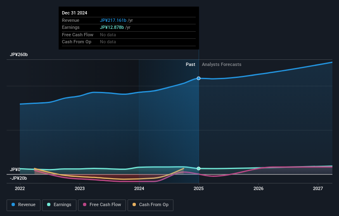The width and height of the screenshot is (339, 216).
Task: Toggle the Free Cash Flow legend button
Action: 102,205
